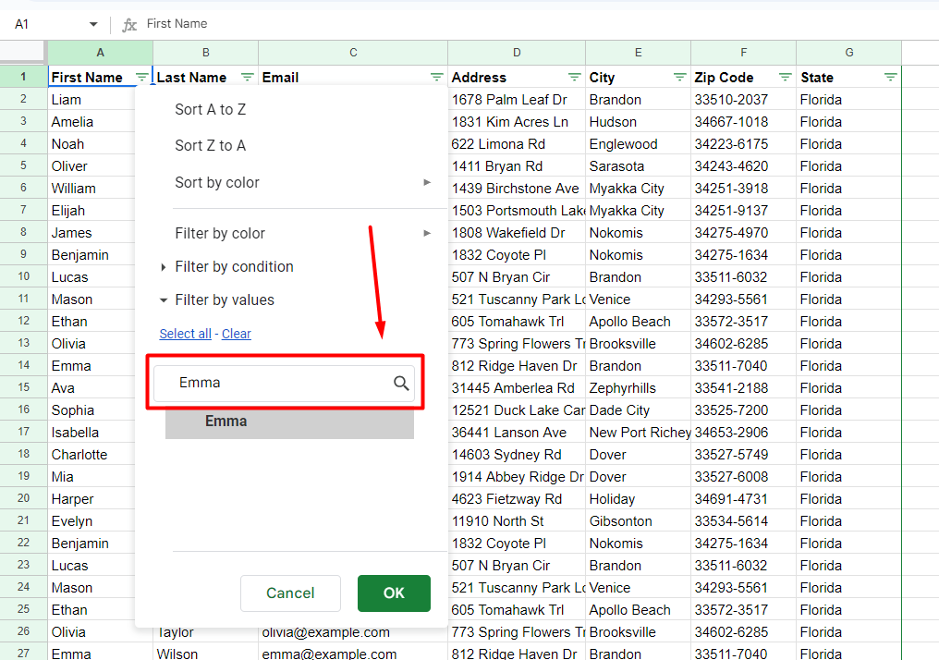Click the Clear link
Screen dimensions: 939x660
click(237, 334)
